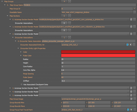Open the dark red Color swatch
Viewport: 137px width, 112px height.
coord(98,52)
